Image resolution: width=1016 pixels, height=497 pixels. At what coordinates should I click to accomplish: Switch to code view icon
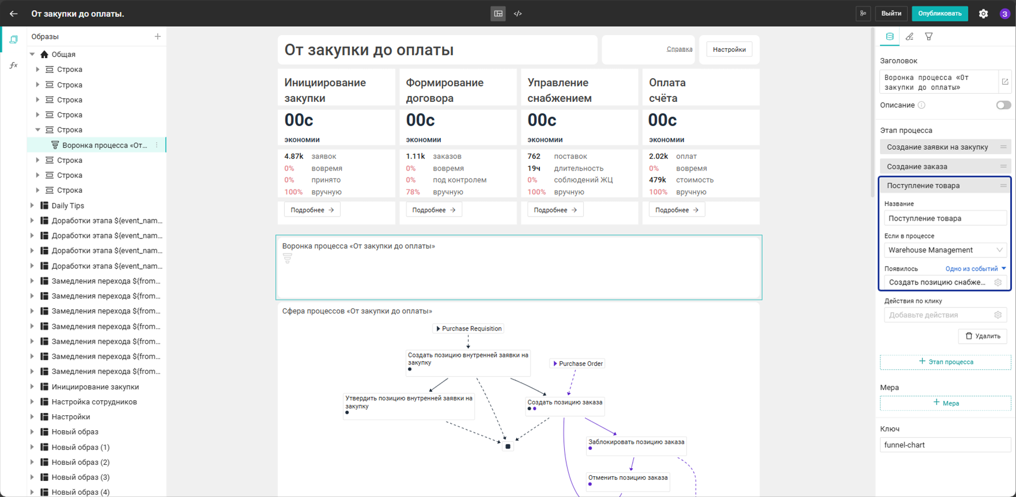pos(518,14)
